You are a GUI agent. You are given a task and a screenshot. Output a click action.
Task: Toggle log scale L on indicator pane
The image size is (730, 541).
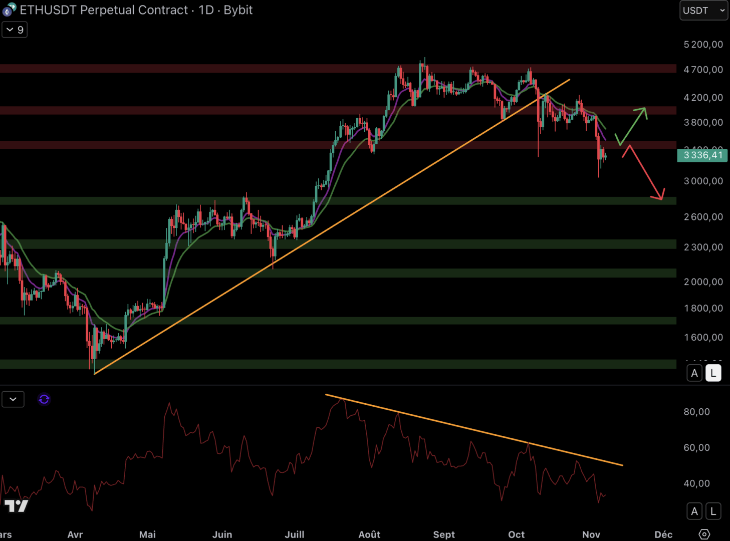click(x=713, y=511)
